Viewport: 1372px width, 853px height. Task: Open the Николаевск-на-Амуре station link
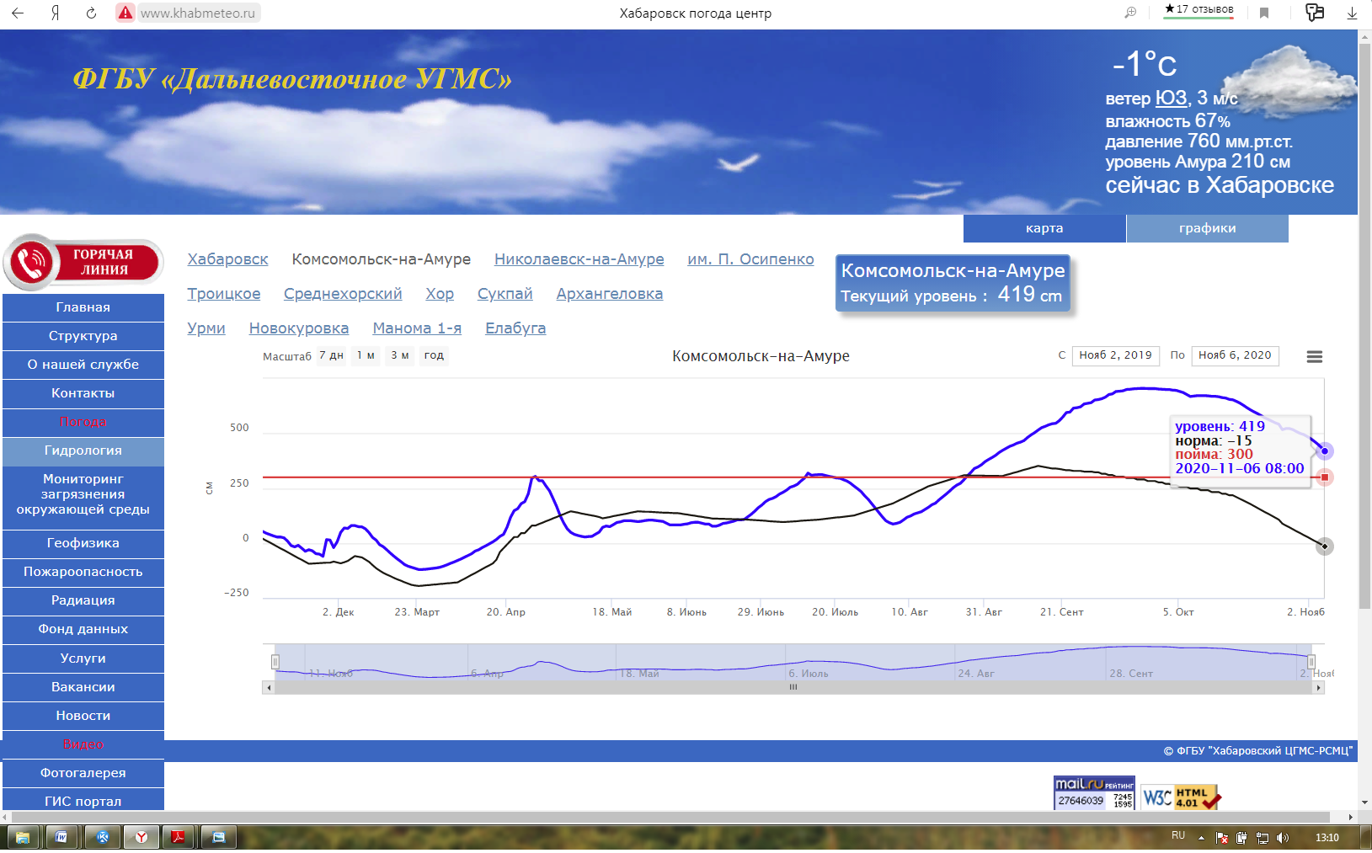[x=579, y=259]
